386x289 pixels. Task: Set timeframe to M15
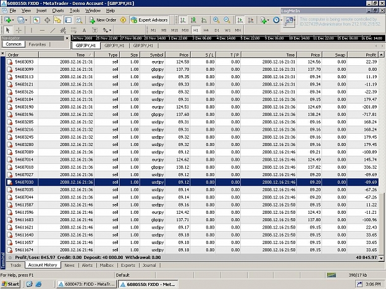[x=175, y=30]
